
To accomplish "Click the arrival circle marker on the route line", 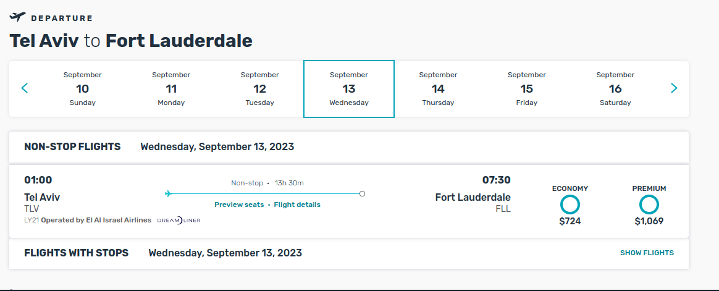I will coord(362,194).
